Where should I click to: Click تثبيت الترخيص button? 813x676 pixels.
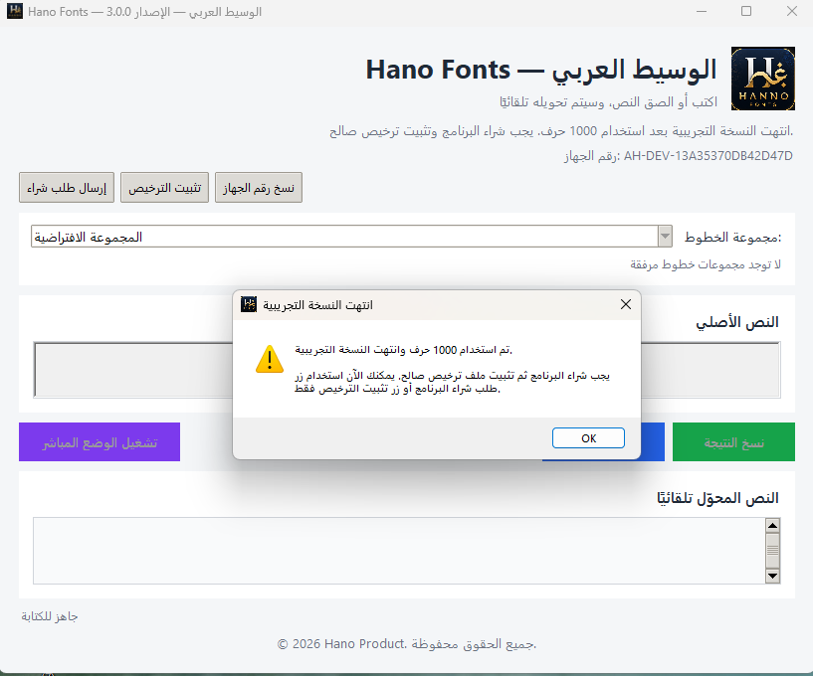pyautogui.click(x=164, y=188)
